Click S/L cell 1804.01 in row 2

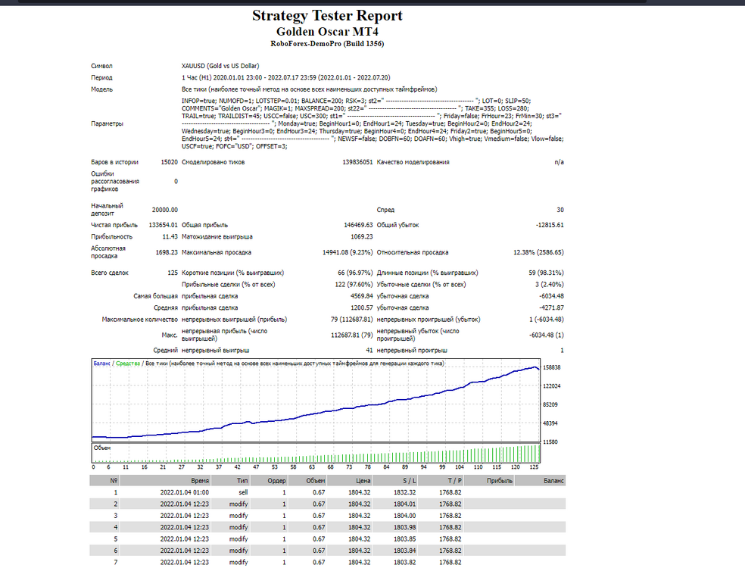(x=405, y=504)
